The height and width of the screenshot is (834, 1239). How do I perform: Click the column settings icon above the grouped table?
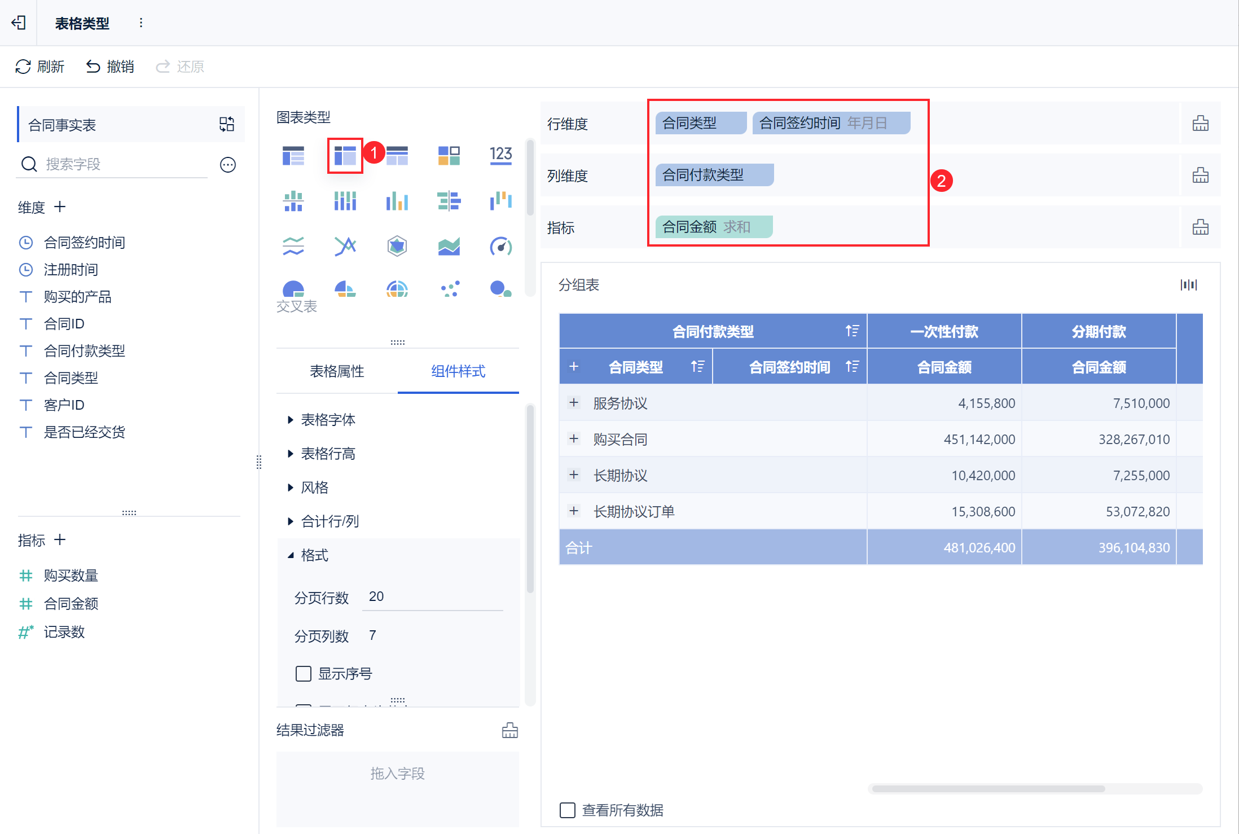click(x=1188, y=285)
